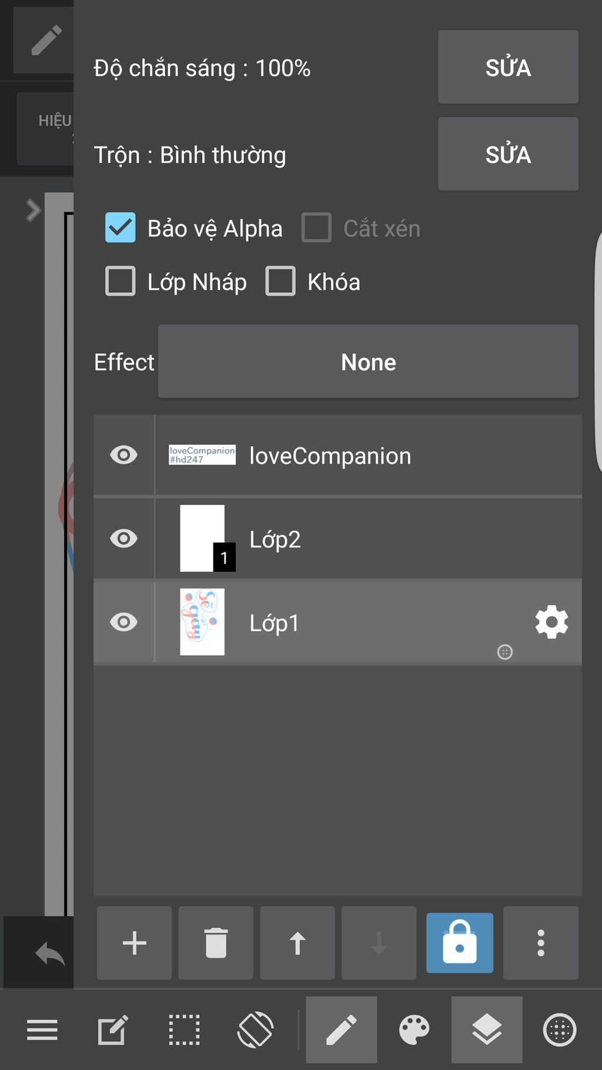This screenshot has height=1070, width=602.
Task: Click SỬA next to Độ chắn sáng
Action: tap(508, 67)
